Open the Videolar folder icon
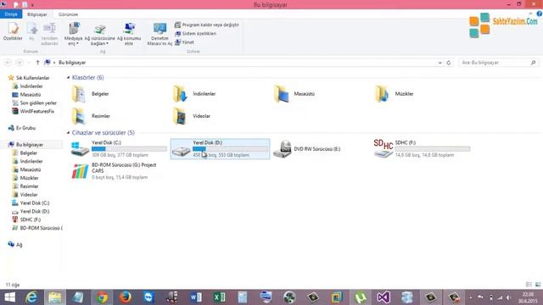The width and height of the screenshot is (543, 305). click(x=180, y=116)
